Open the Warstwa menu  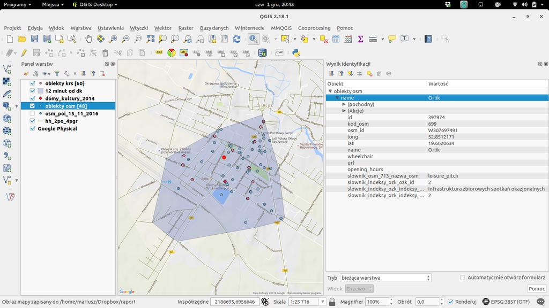pos(81,28)
